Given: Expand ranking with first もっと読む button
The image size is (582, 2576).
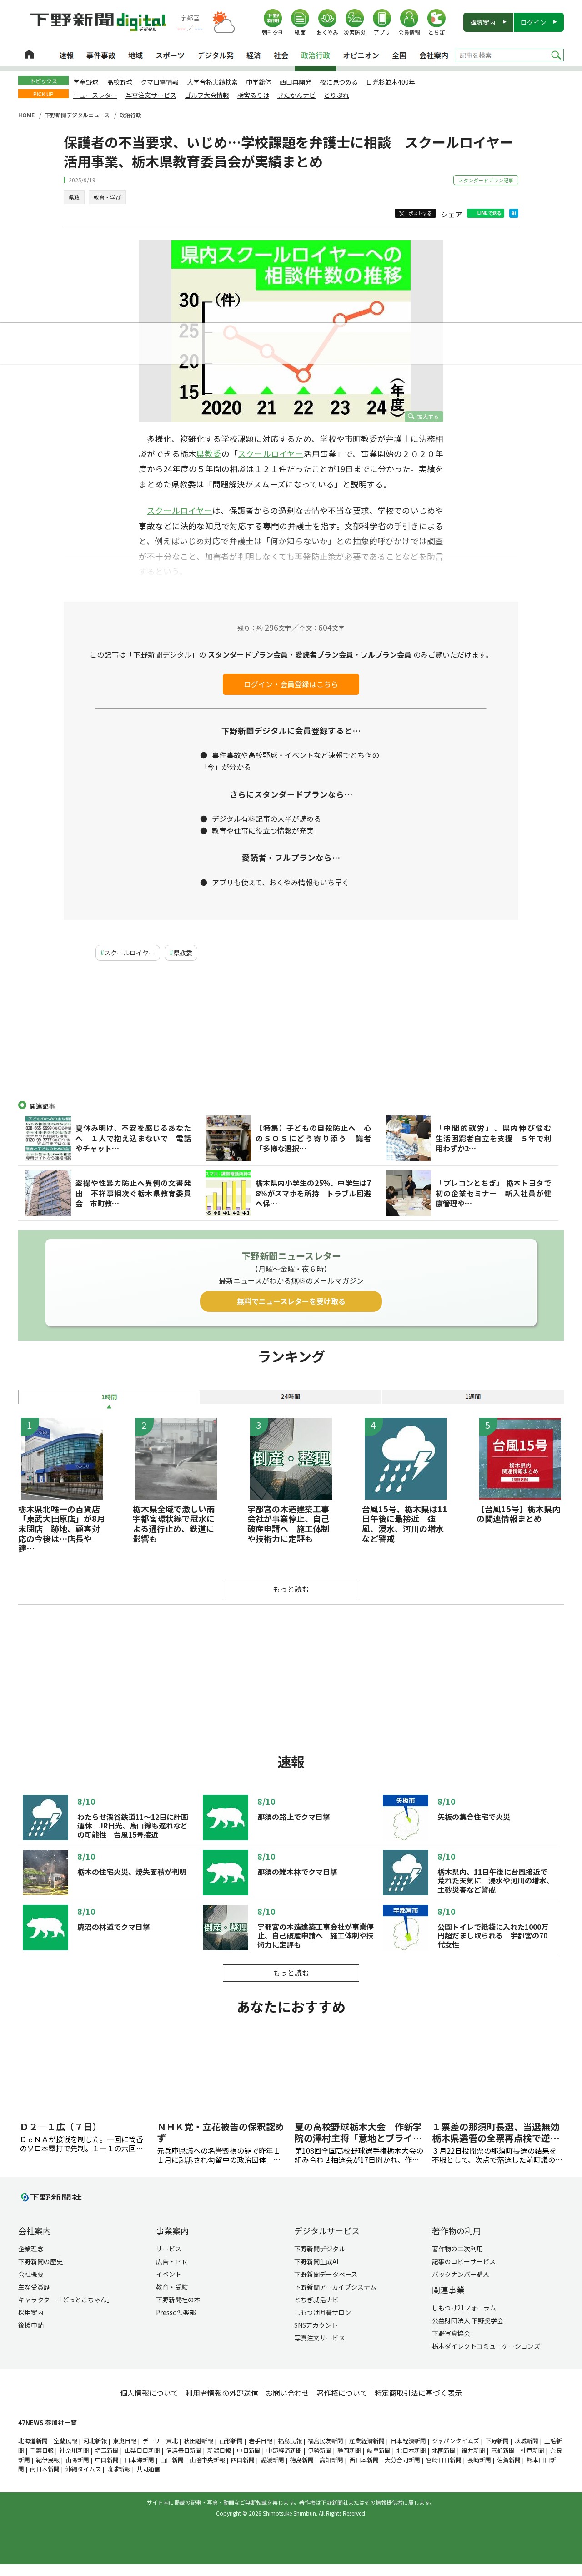Looking at the screenshot, I should click(291, 1589).
